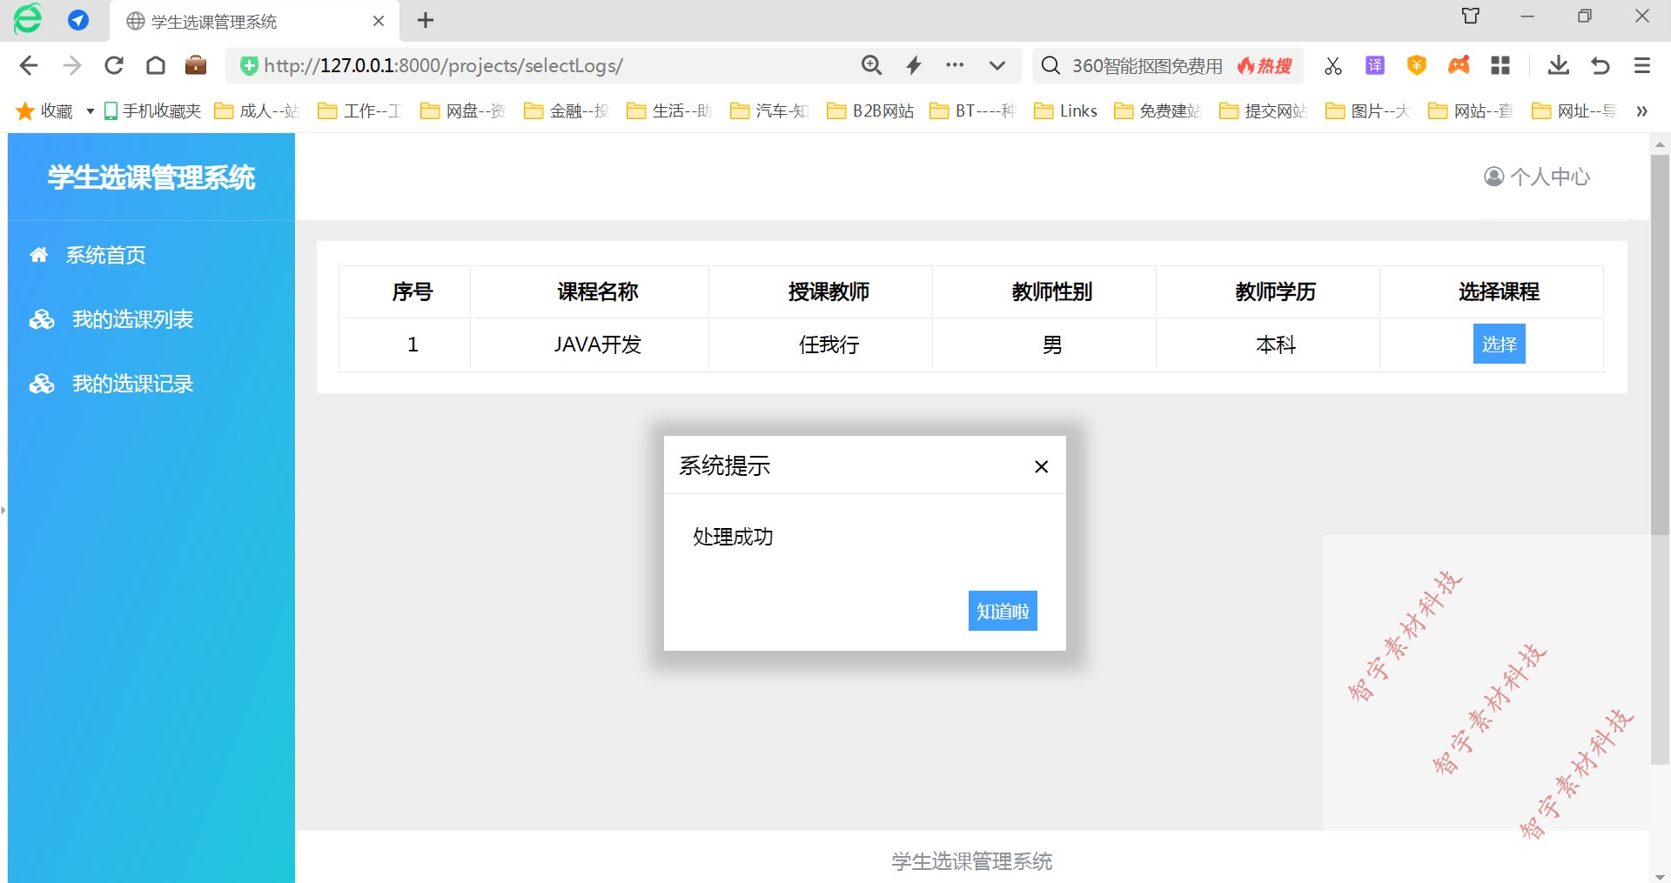Click the 360 browser logo
The height and width of the screenshot is (883, 1671).
(27, 19)
